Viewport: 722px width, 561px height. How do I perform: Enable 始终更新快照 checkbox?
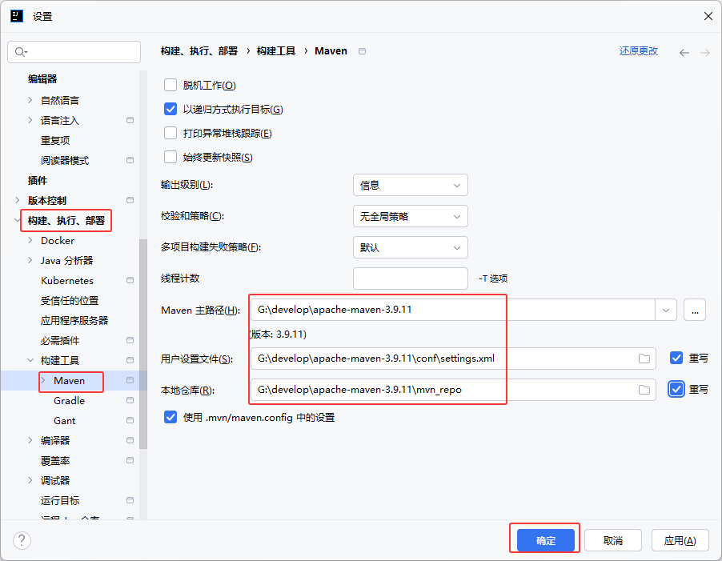[170, 157]
